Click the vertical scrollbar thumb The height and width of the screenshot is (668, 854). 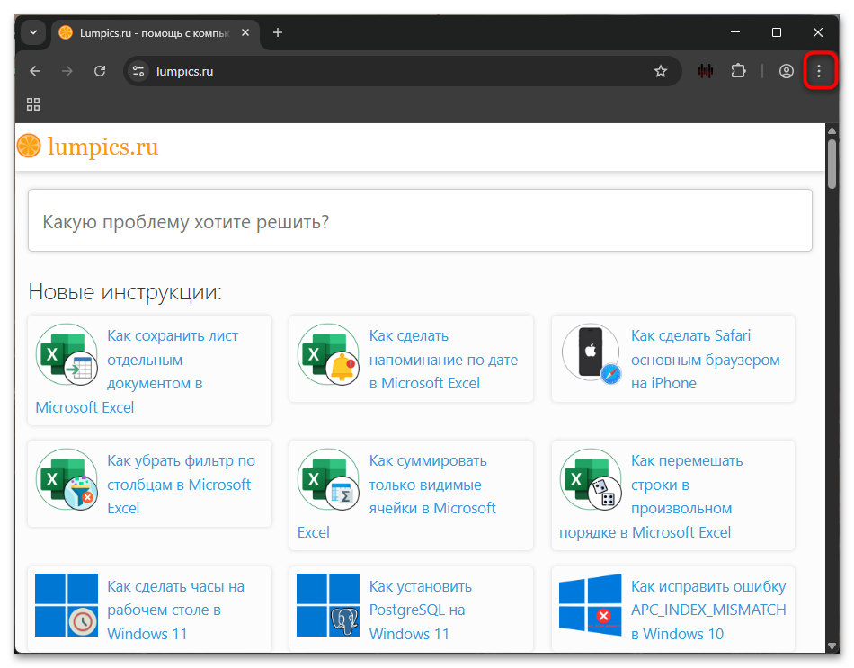click(832, 164)
